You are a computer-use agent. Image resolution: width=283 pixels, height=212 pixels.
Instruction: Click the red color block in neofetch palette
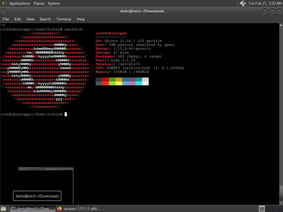click(x=106, y=79)
